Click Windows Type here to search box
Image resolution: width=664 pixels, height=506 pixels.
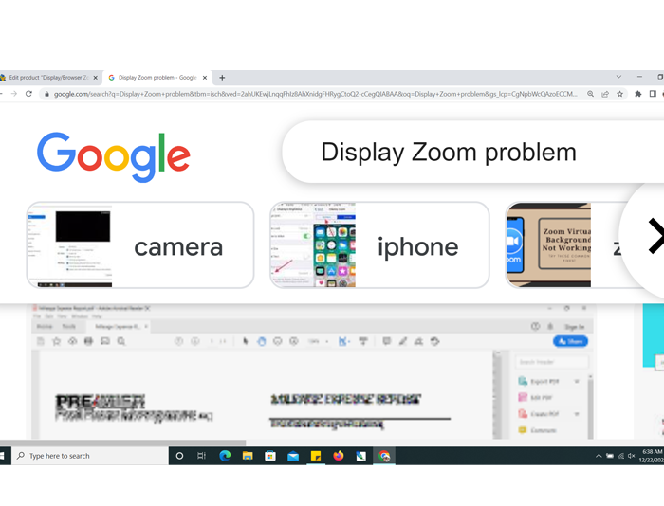pos(90,456)
